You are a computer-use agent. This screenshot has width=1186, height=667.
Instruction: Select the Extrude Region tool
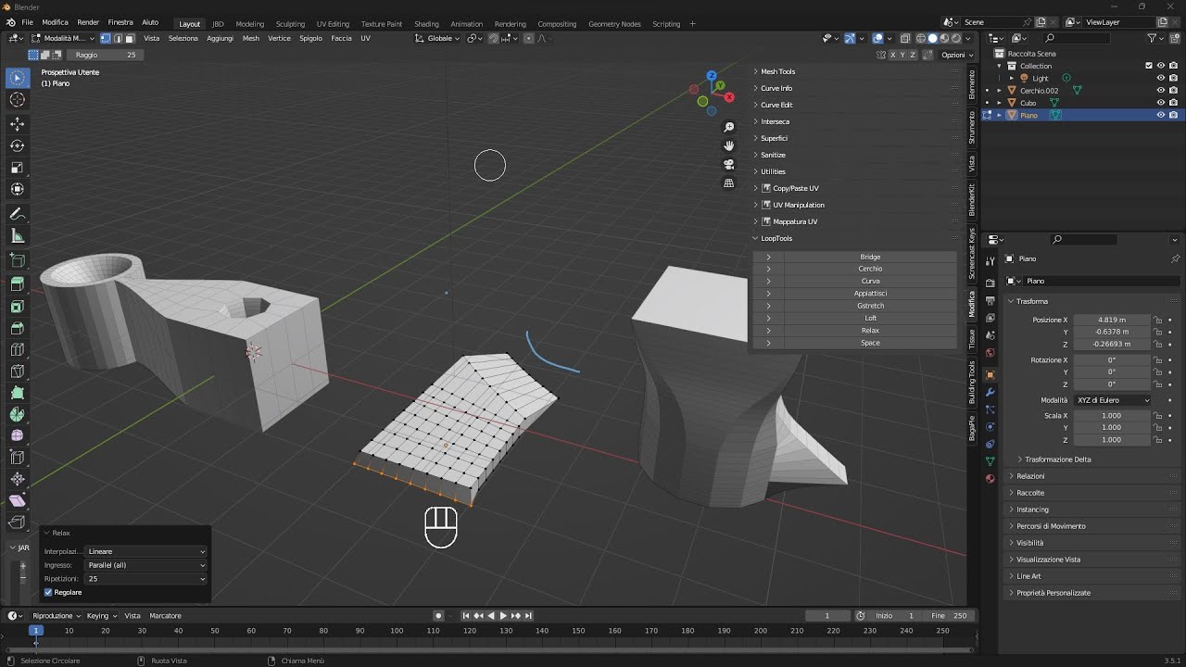point(18,284)
